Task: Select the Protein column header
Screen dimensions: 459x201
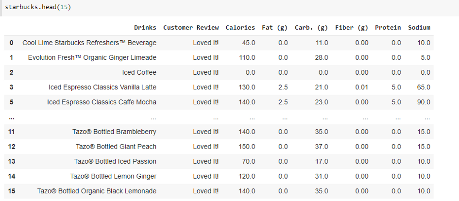Action: click(388, 28)
